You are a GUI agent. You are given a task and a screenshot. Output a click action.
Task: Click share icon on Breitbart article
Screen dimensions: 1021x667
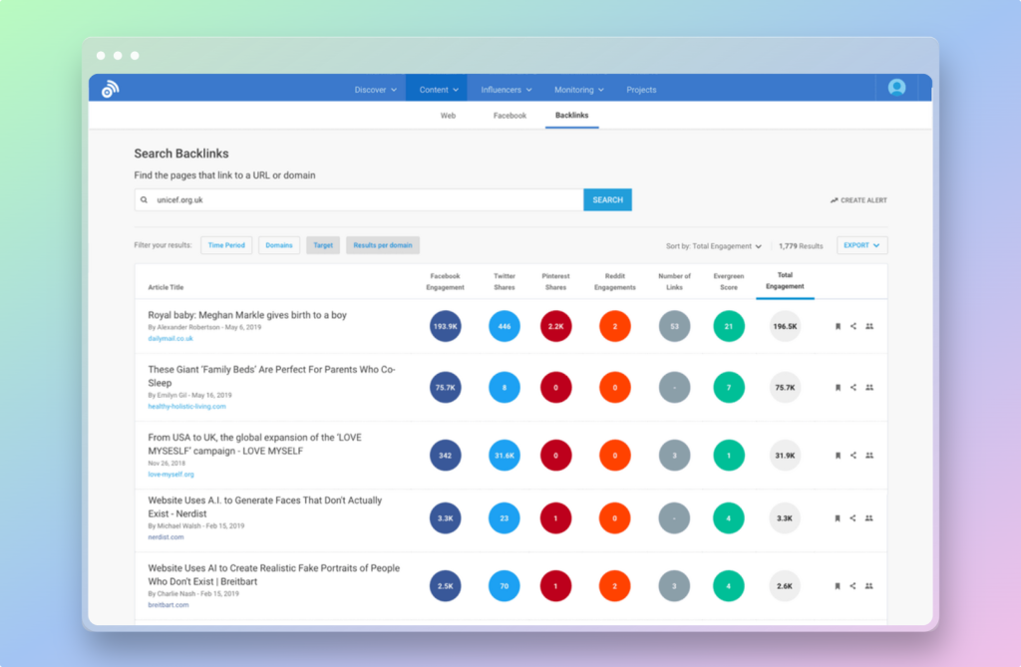853,586
